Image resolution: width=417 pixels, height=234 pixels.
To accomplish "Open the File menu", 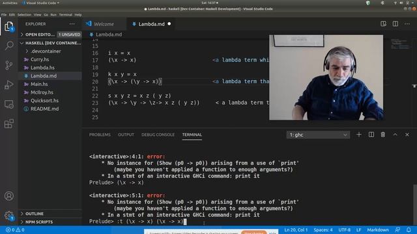I will 4,14.
